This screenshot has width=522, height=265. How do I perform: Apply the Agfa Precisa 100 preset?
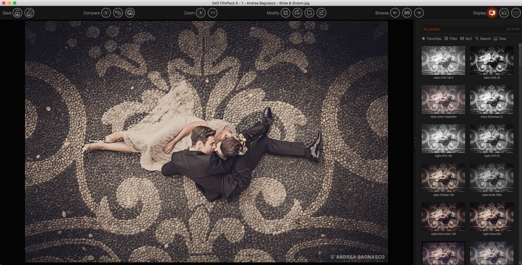coord(443,178)
